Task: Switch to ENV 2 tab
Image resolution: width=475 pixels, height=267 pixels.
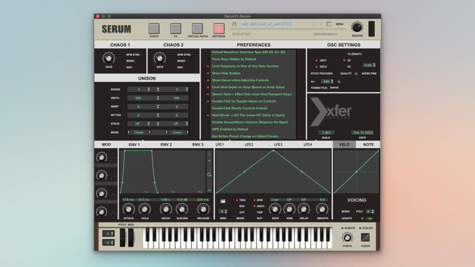Action: click(x=166, y=145)
